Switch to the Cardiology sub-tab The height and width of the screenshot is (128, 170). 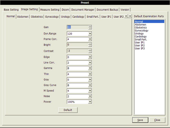click(x=78, y=17)
